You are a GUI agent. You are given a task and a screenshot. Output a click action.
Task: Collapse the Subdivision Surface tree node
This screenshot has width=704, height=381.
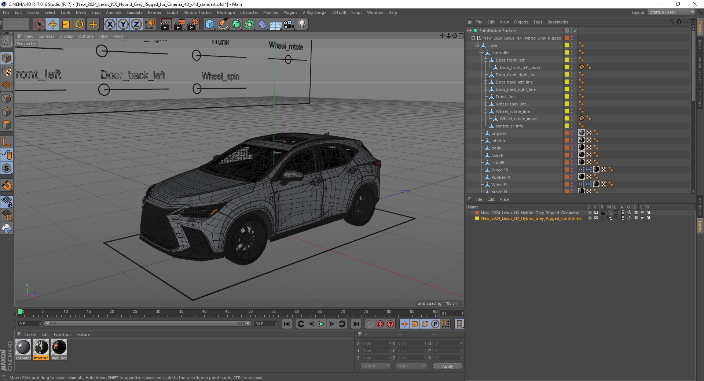469,31
